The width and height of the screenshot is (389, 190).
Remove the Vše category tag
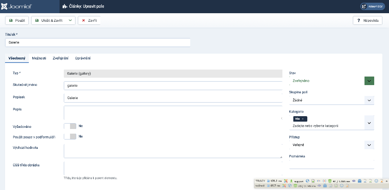(303, 119)
